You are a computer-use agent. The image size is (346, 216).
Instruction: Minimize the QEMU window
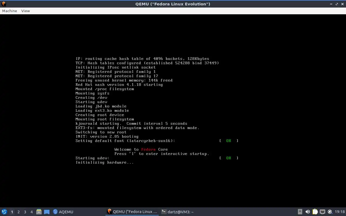pyautogui.click(x=331, y=4)
